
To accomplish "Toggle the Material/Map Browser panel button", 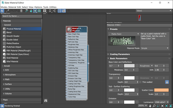I will [x=59, y=11].
